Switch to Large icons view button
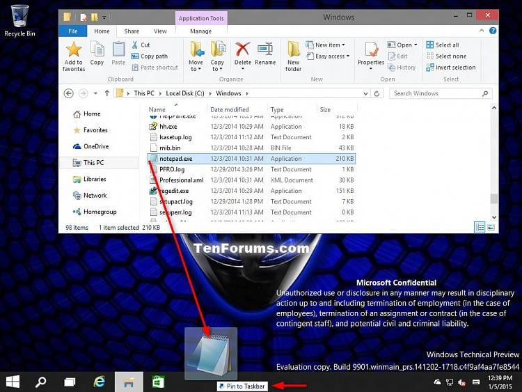The image size is (522, 392). [491, 228]
